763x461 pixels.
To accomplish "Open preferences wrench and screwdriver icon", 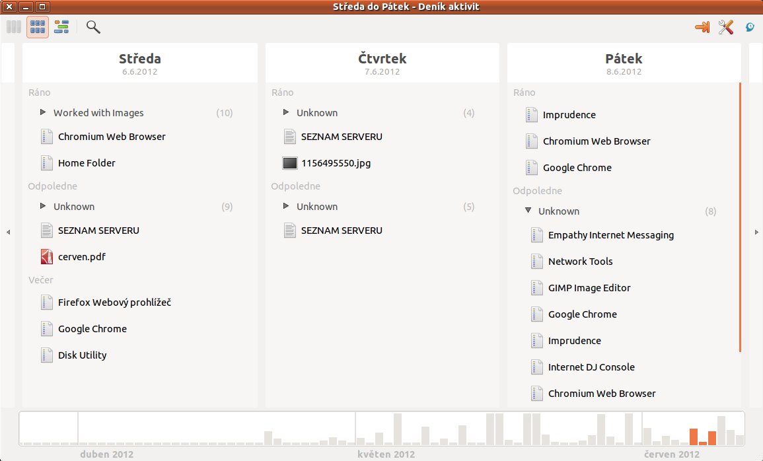I will (725, 26).
